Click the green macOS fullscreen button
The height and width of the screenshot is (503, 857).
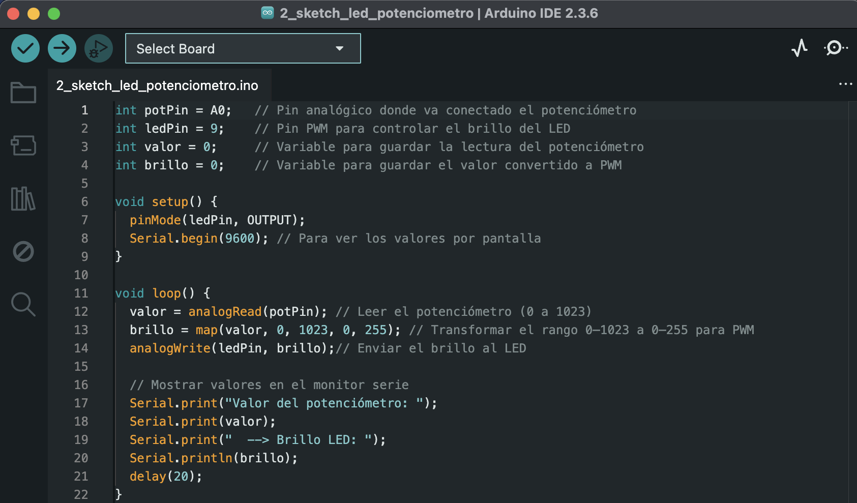pos(54,14)
